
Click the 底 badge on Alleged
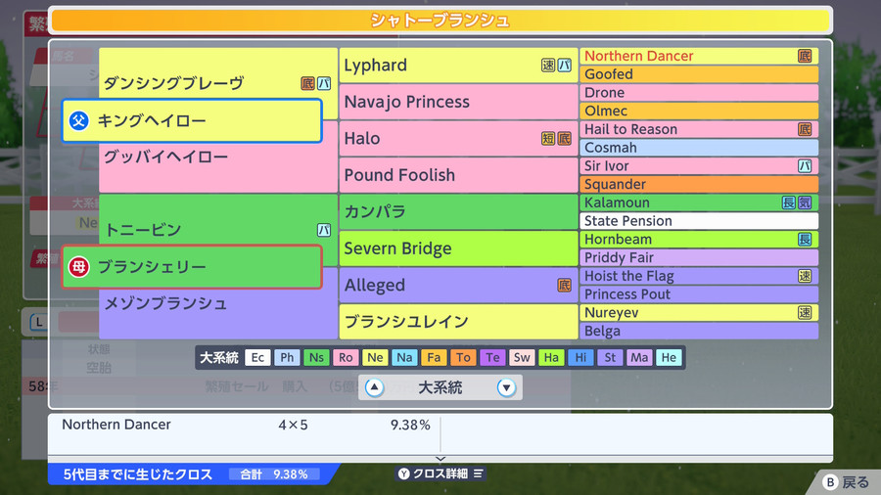[564, 285]
